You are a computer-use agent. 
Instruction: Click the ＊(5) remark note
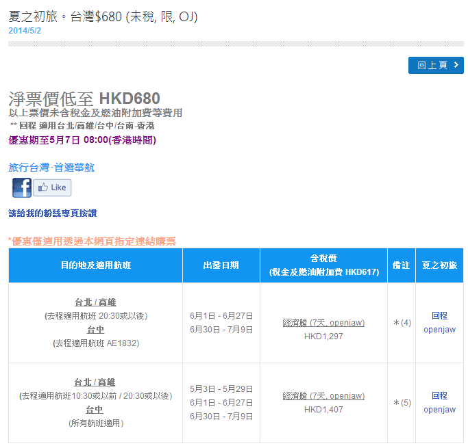tap(402, 403)
